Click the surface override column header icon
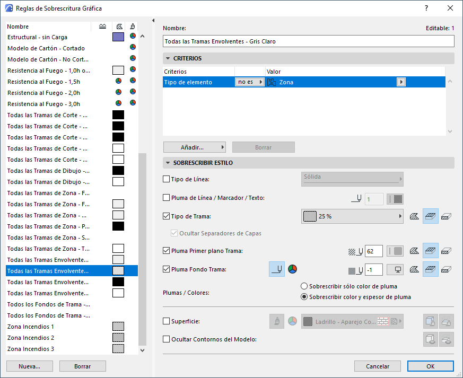This screenshot has width=463, height=378. click(133, 27)
